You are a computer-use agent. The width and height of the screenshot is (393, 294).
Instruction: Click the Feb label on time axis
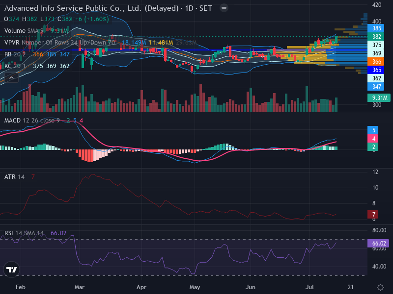[21, 287]
